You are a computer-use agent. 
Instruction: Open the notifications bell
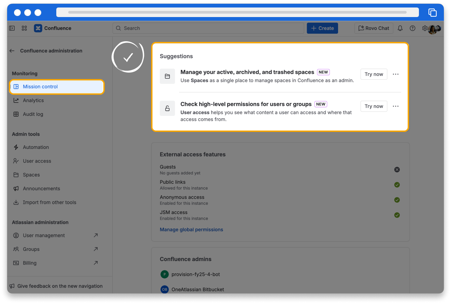coord(400,28)
